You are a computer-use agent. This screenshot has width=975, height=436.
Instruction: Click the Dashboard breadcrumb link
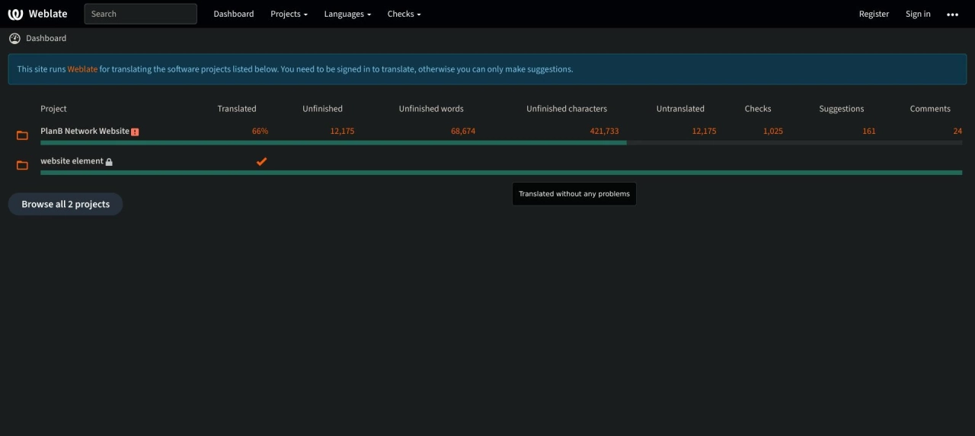(x=46, y=38)
